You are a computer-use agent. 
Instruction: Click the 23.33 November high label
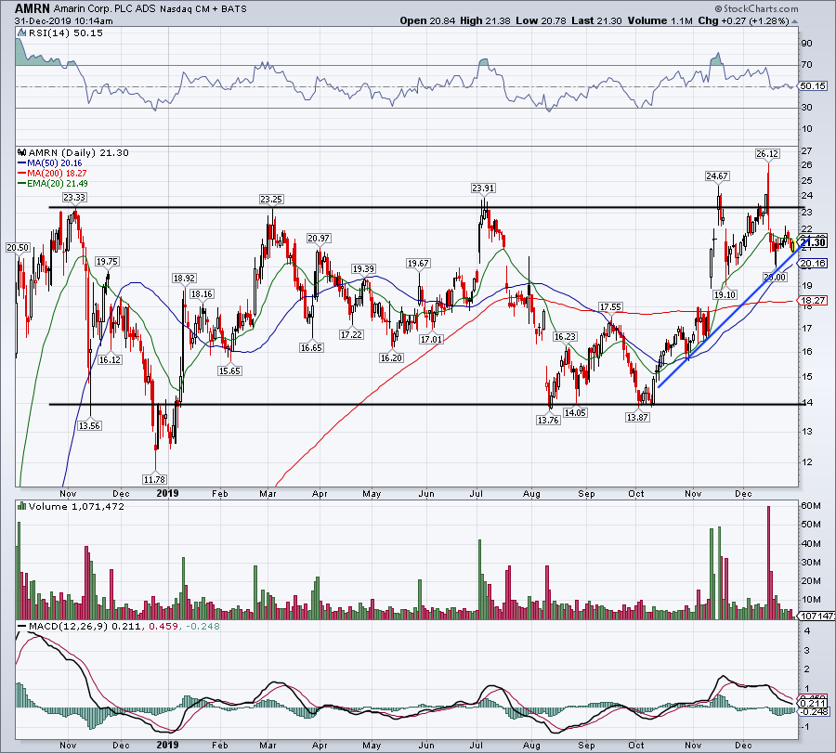[x=73, y=197]
